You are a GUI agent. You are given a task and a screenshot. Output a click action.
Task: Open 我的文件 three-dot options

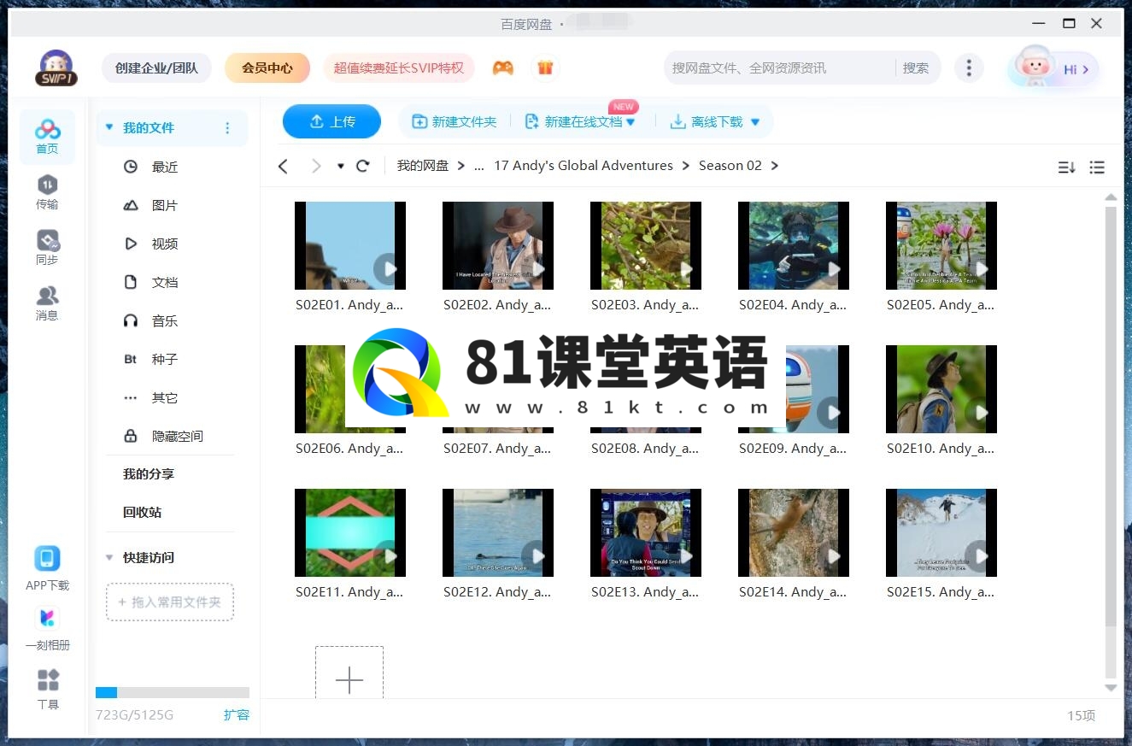(x=227, y=128)
